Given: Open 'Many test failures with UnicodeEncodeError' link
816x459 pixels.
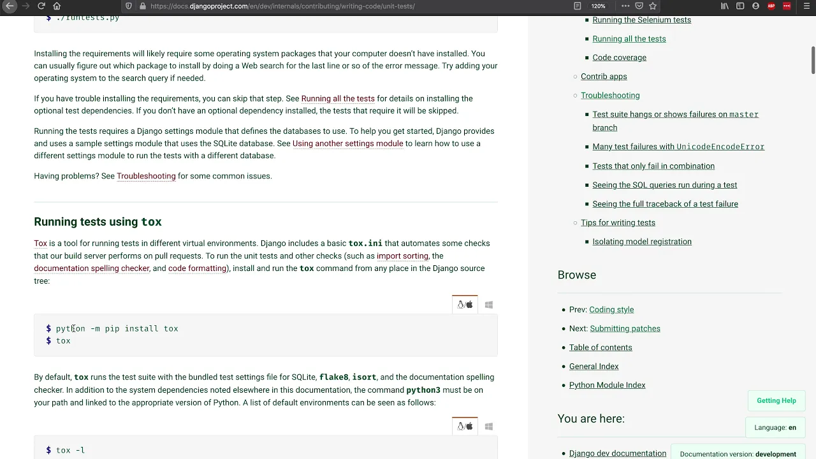Looking at the screenshot, I should click(678, 147).
